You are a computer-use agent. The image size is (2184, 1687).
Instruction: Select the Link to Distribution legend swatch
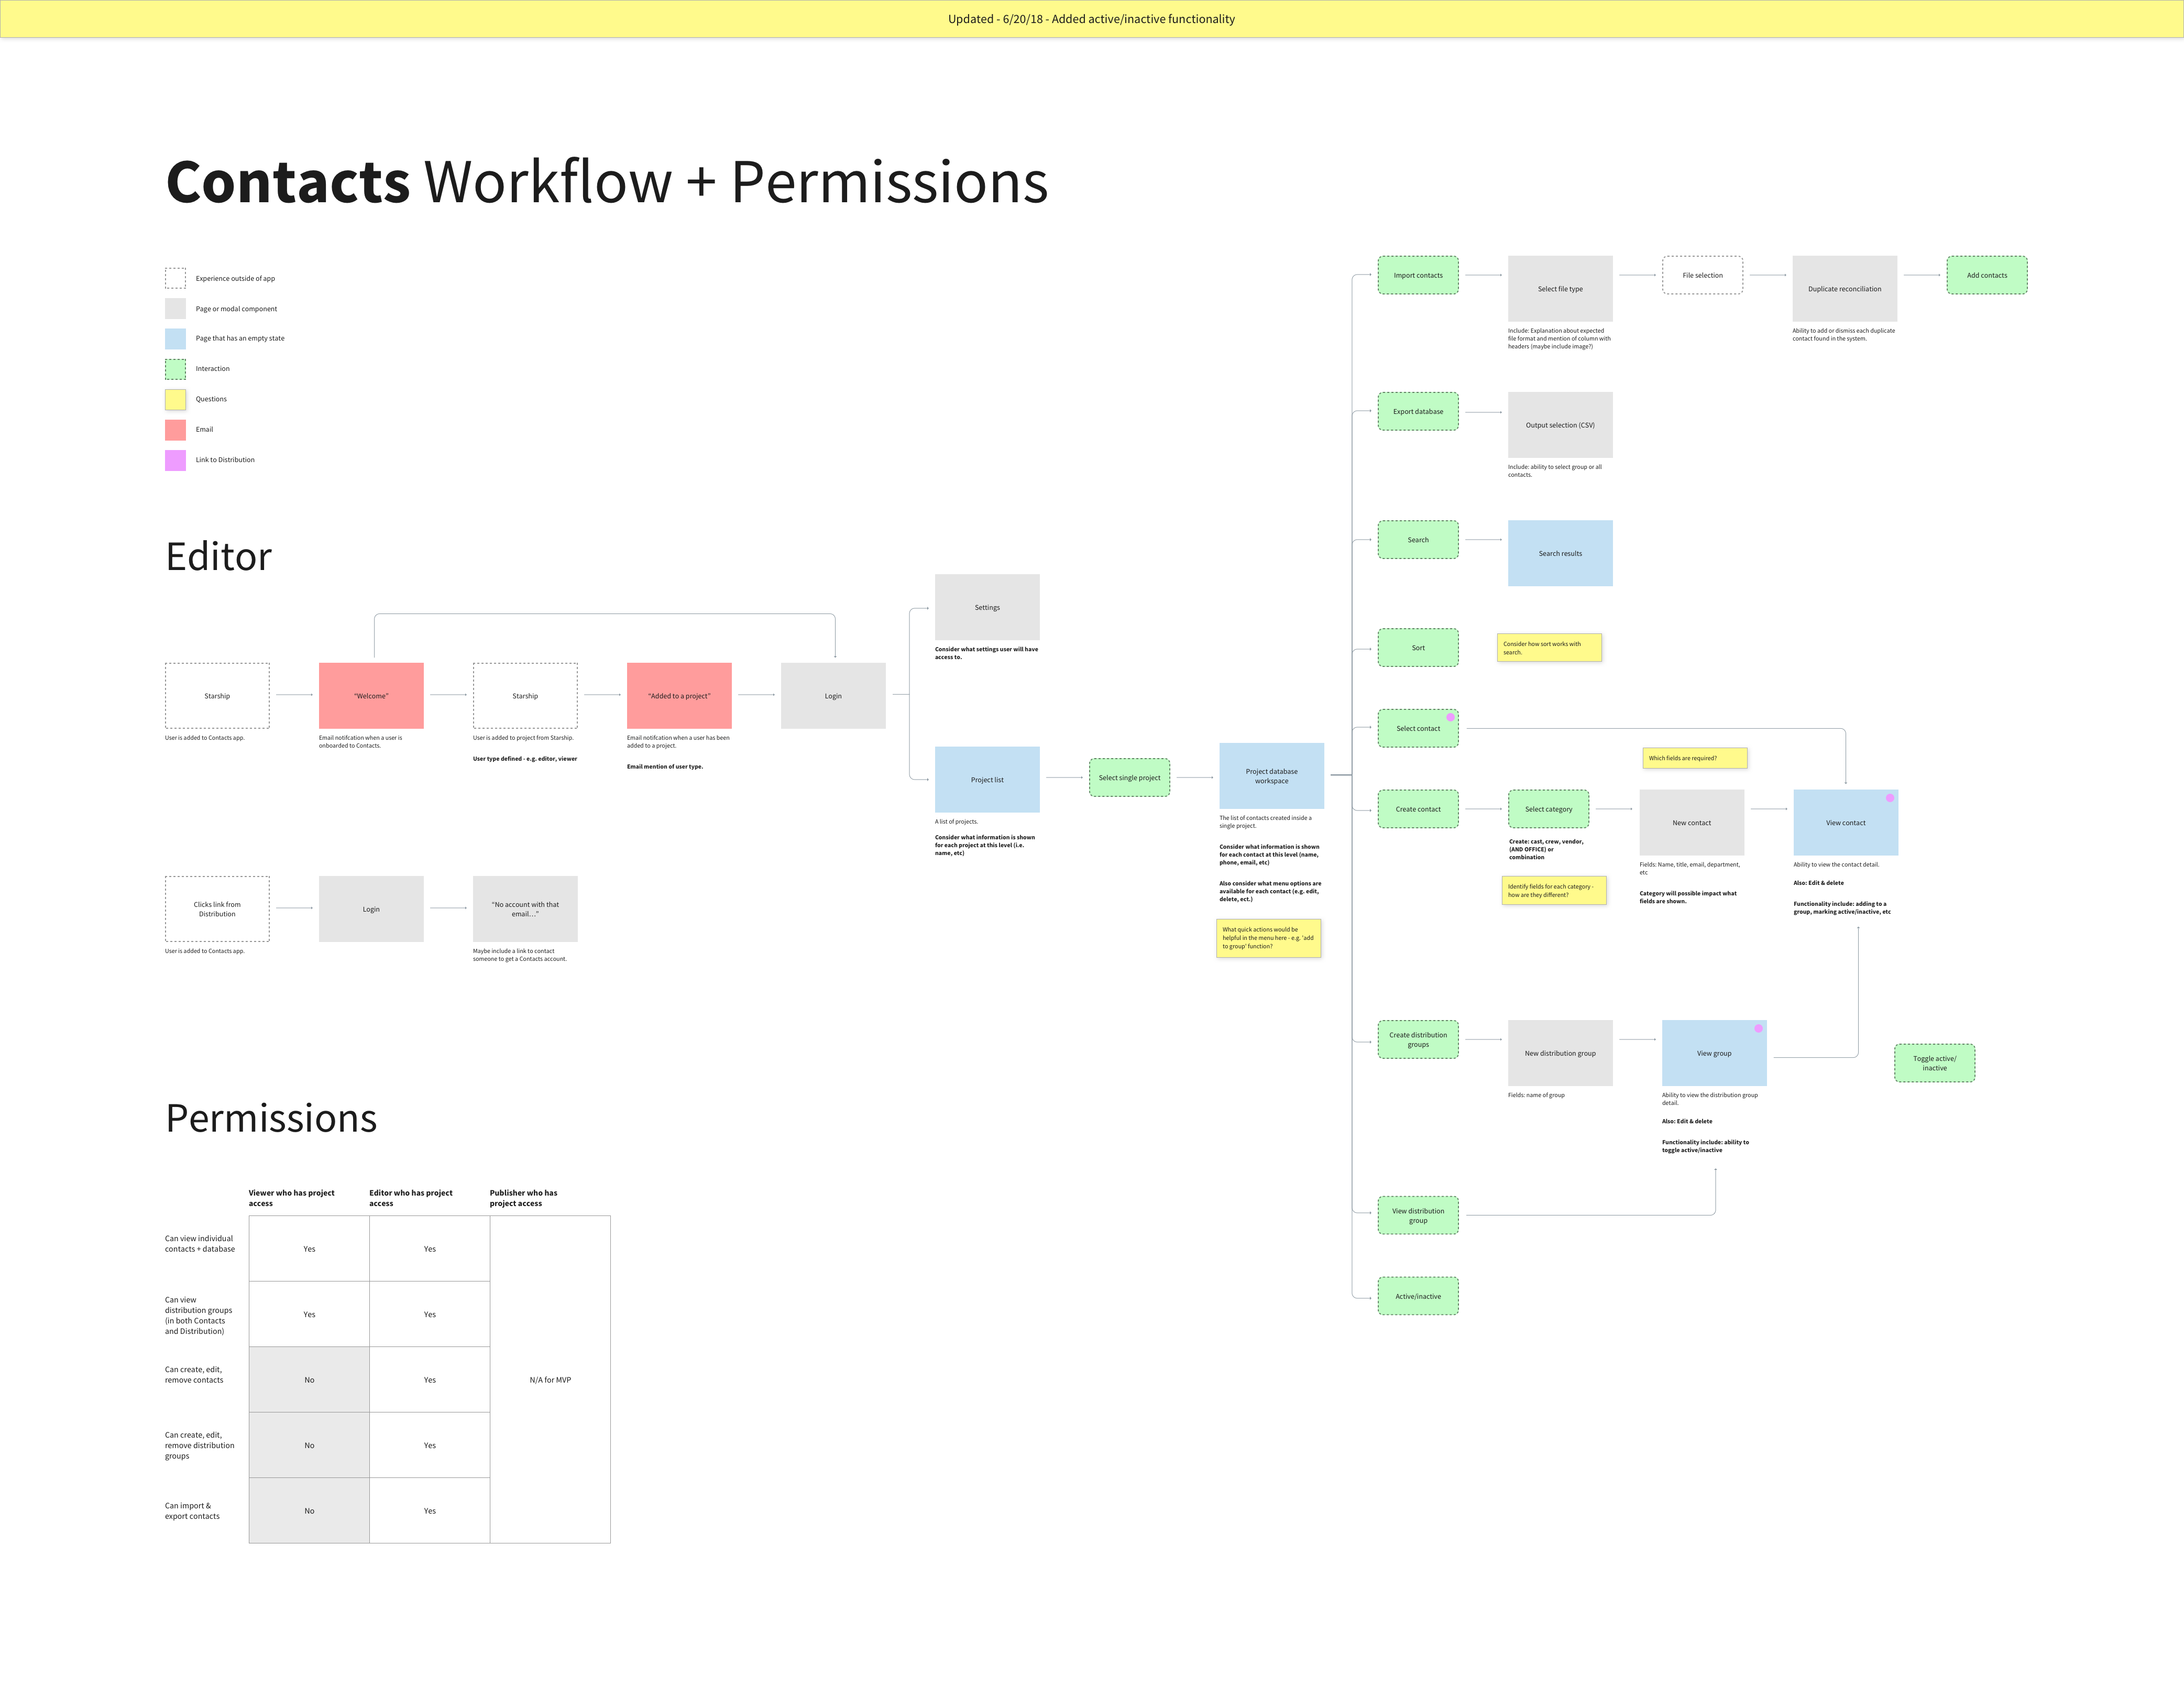[x=176, y=460]
